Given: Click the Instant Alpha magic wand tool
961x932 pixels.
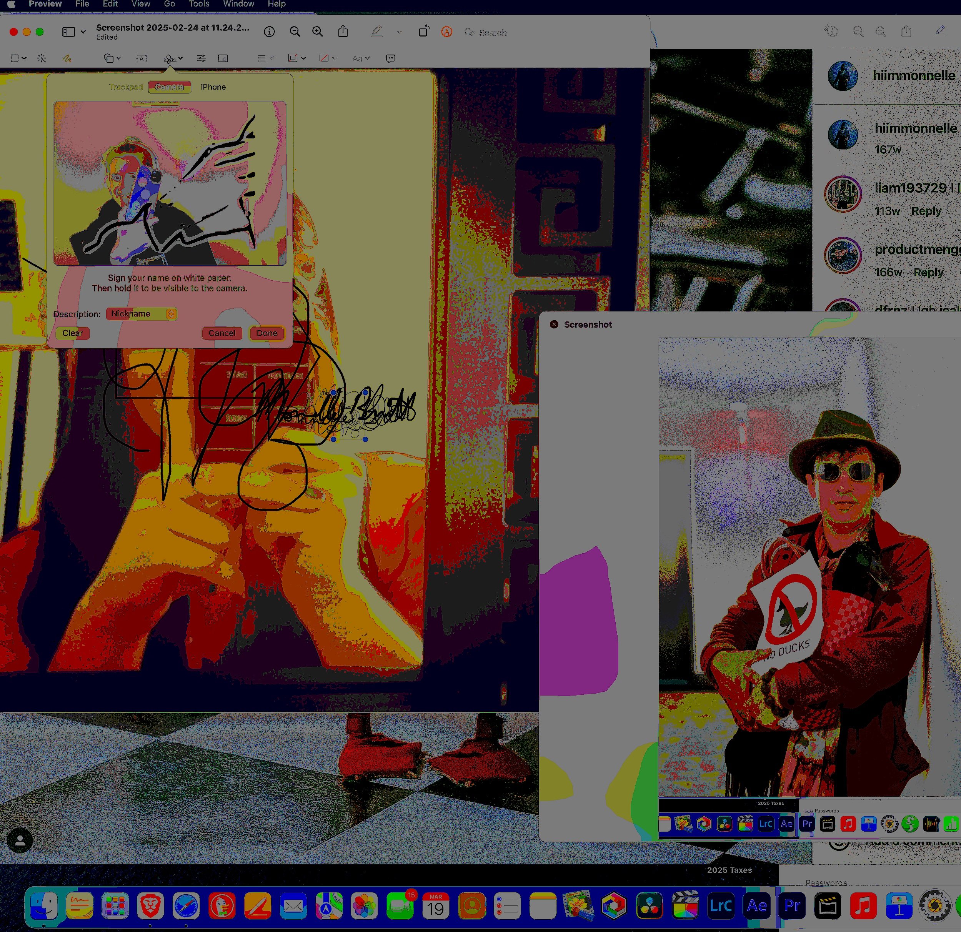Looking at the screenshot, I should point(42,58).
